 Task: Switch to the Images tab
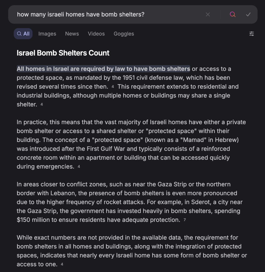tap(47, 34)
